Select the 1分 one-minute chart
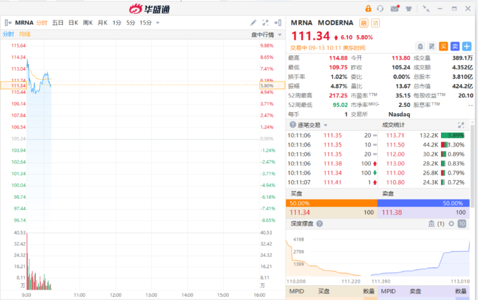Image resolution: width=478 pixels, height=300 pixels. click(117, 22)
